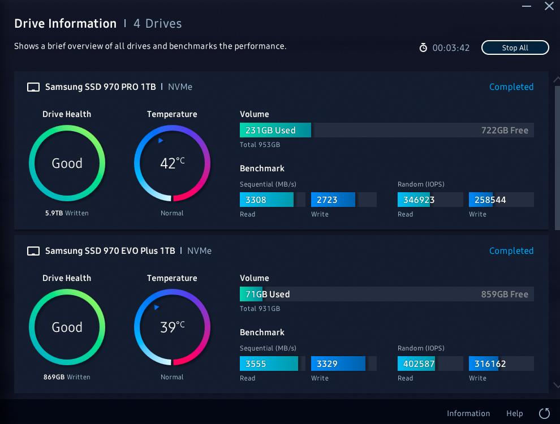Click the 859GB Free label

[505, 294]
